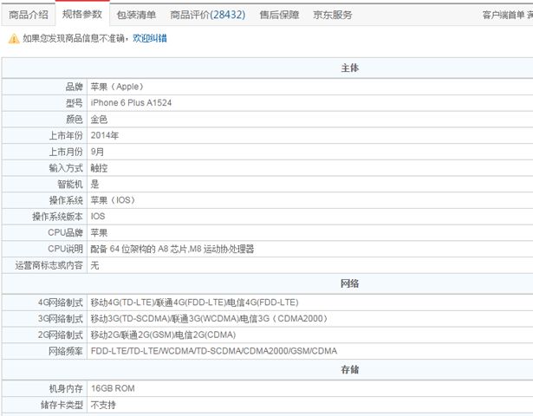
Task: Click the 4G网络制式 row label
Action: [60, 302]
